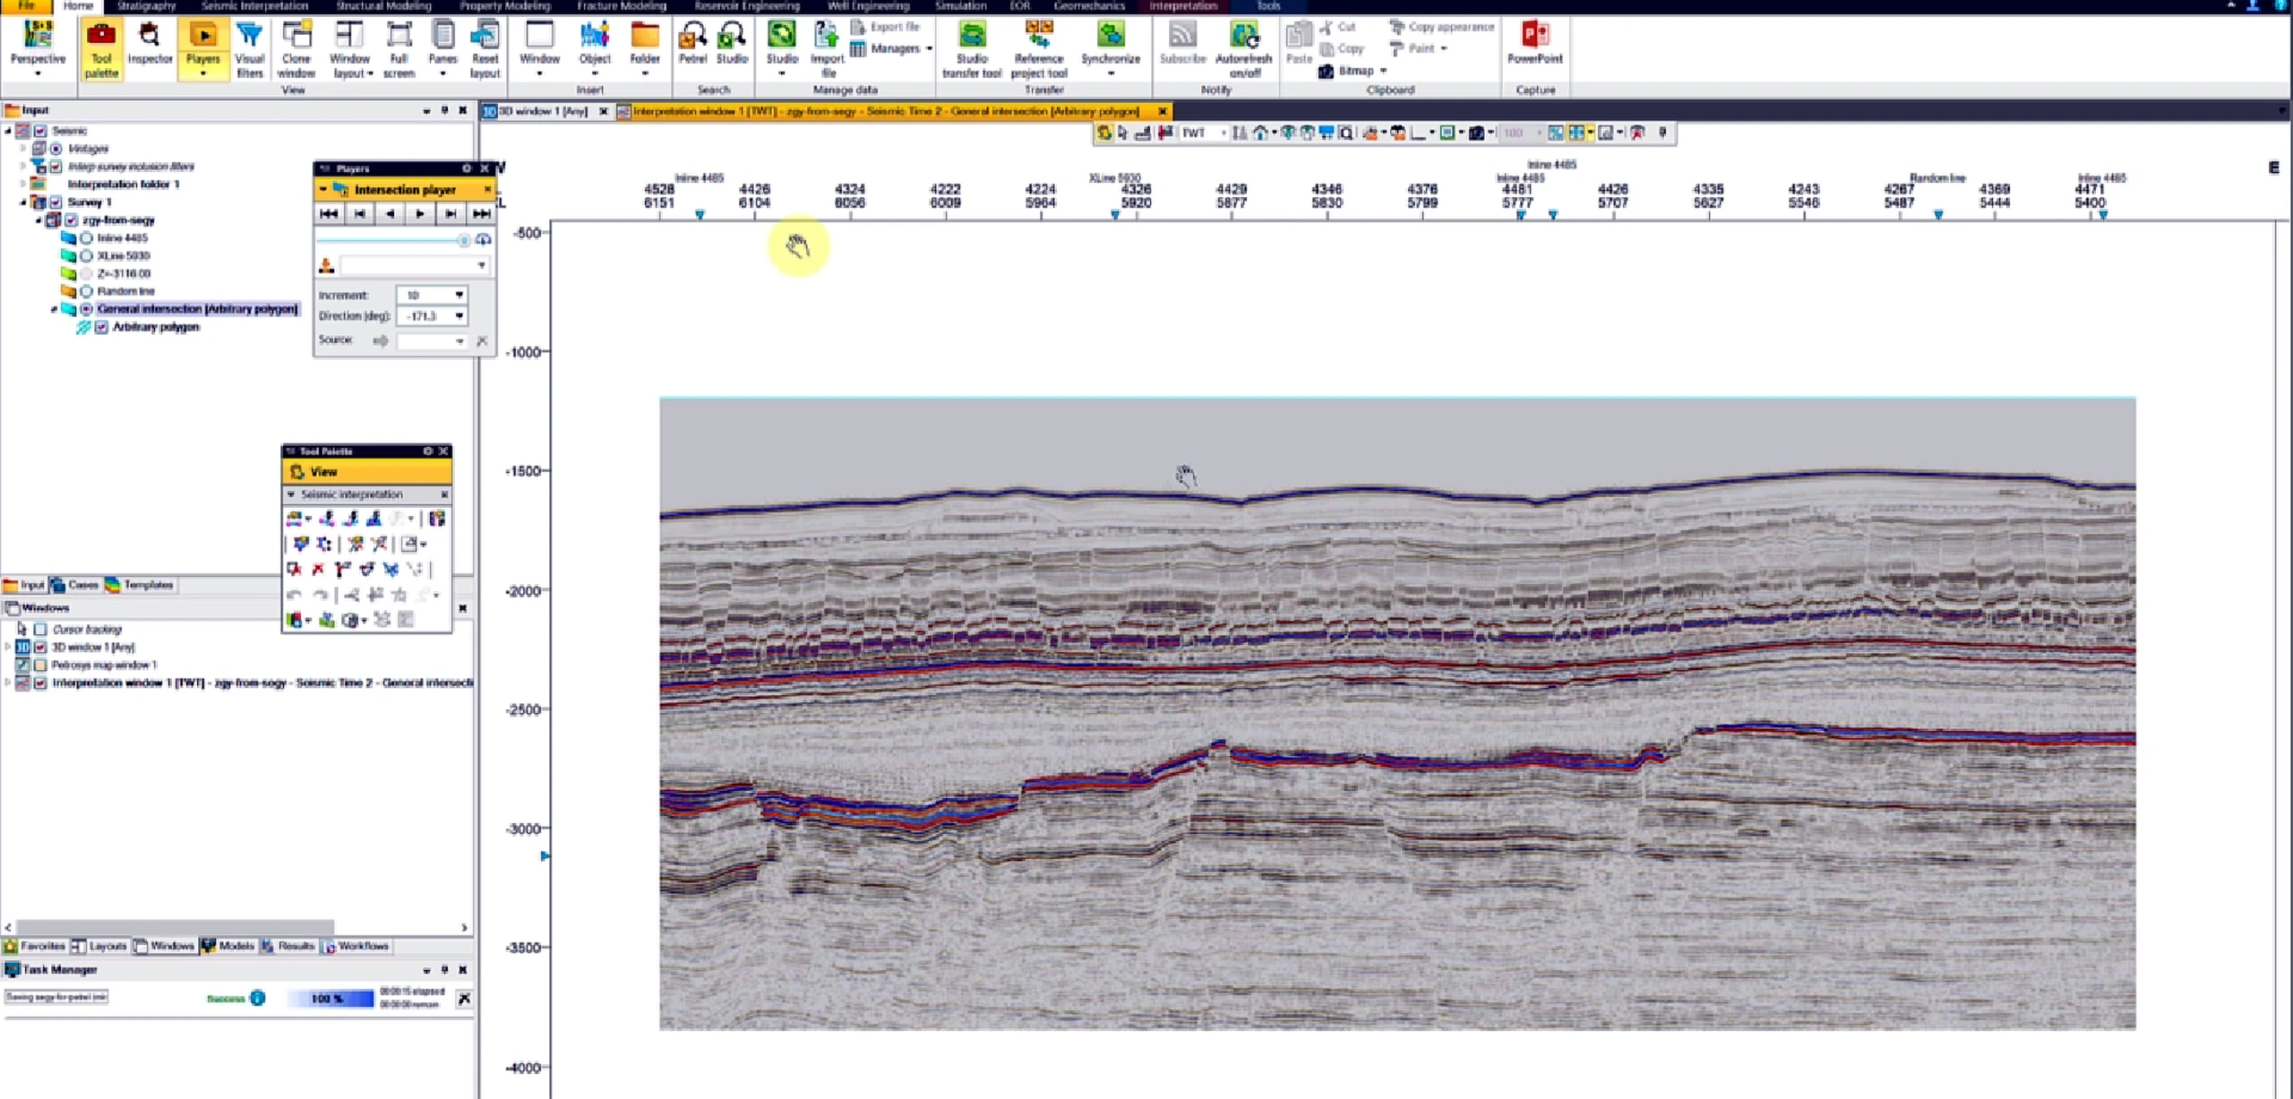Open Stratigraphy ribbon tab

(146, 6)
